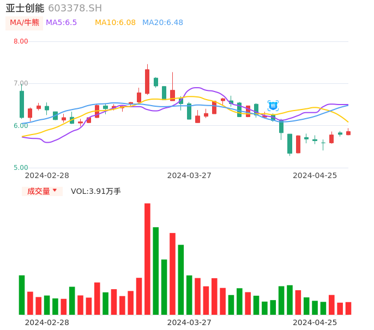Image resolution: width=374 pixels, height=330 pixels.
Task: Toggle the MA5 line legend
Action: 61,23
